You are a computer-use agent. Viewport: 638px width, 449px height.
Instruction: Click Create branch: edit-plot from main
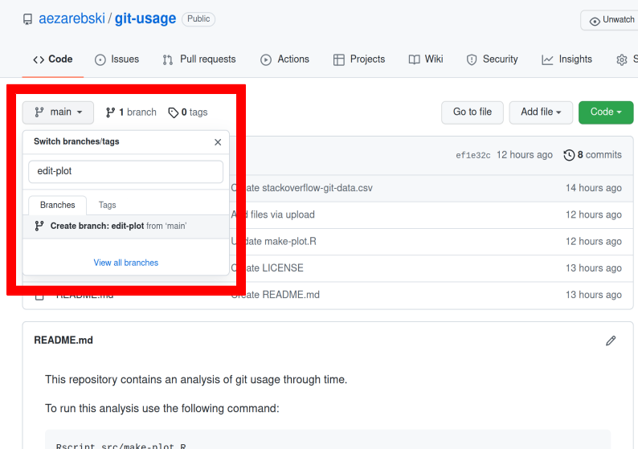125,227
